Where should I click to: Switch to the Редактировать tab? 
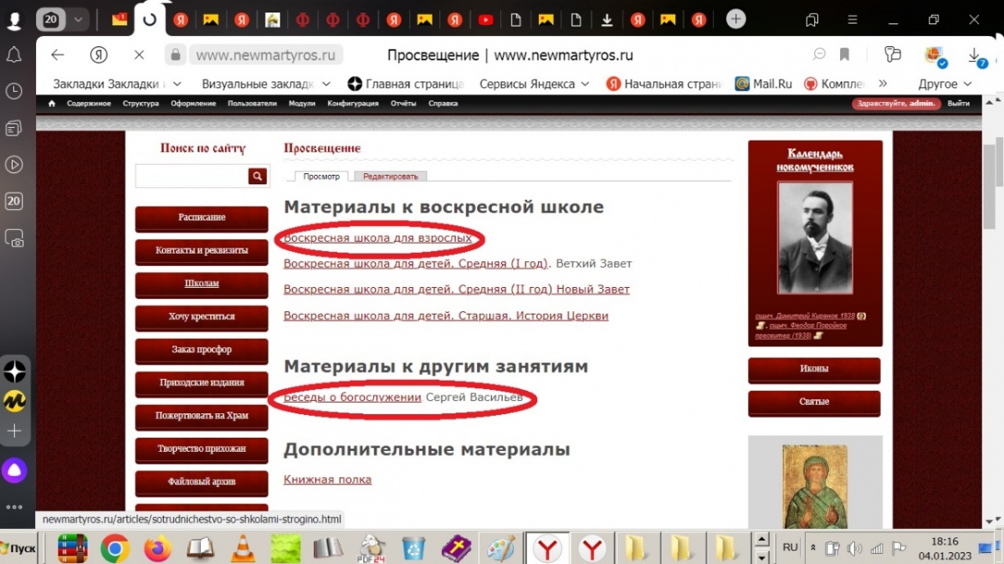coord(390,177)
